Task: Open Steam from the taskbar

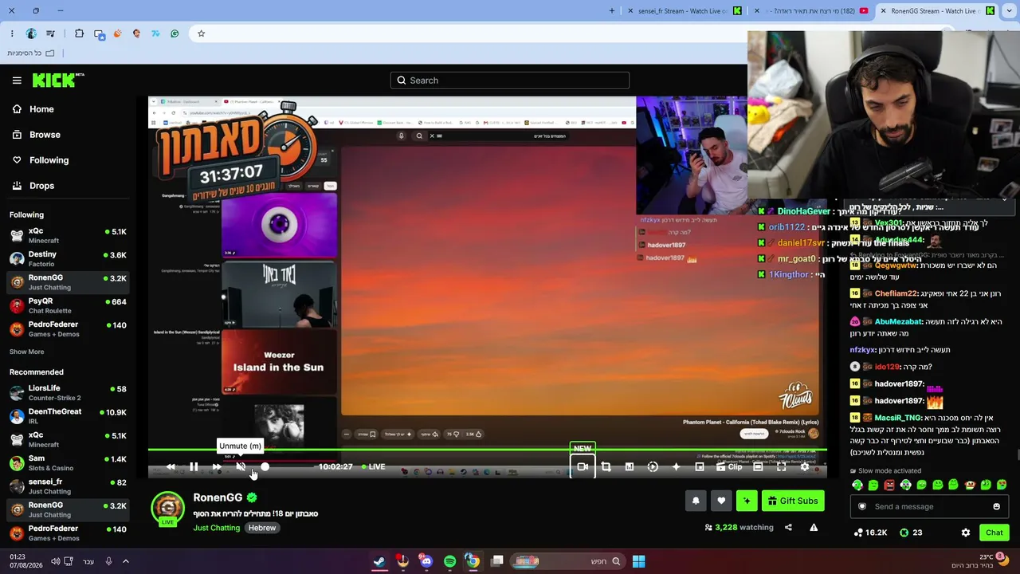Action: [379, 561]
